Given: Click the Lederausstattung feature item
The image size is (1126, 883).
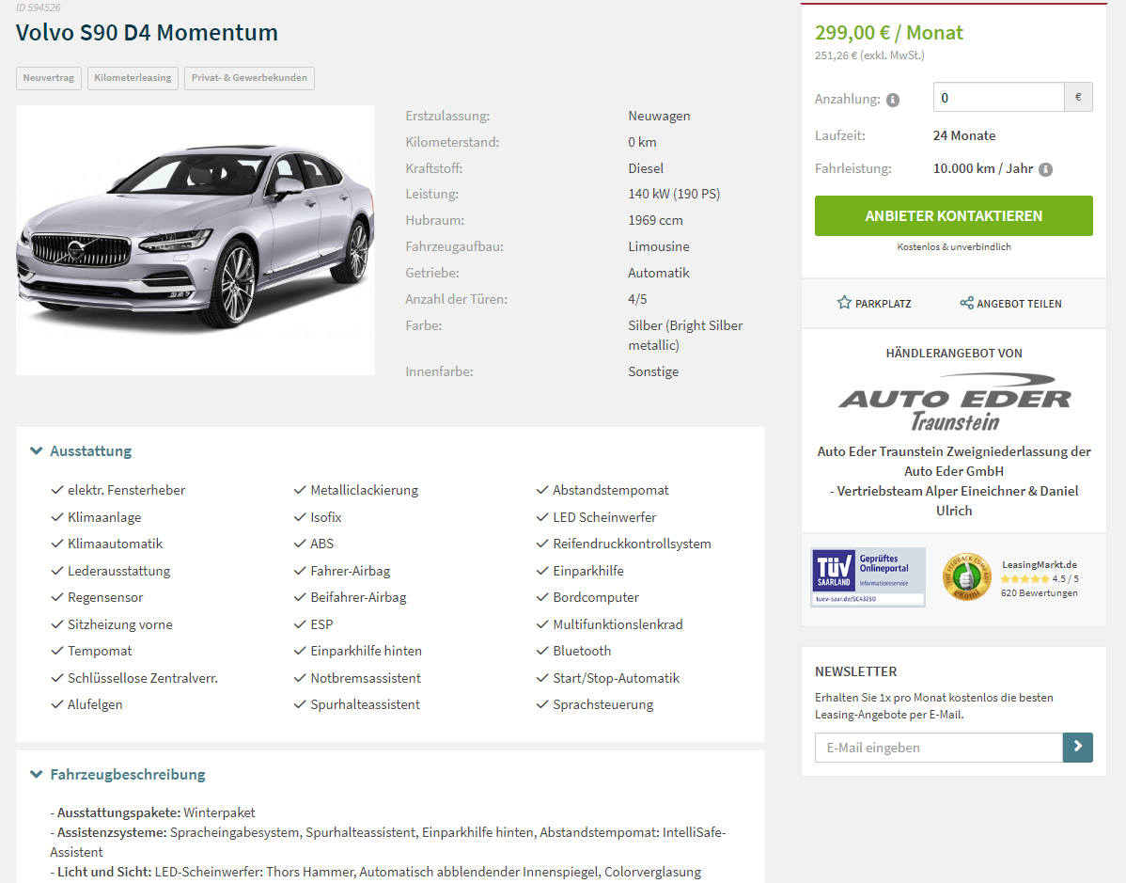Looking at the screenshot, I should pos(111,571).
